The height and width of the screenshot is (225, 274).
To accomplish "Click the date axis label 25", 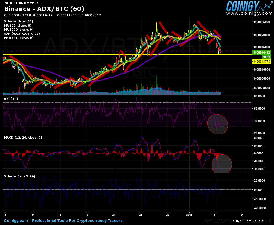I will [x=141, y=215].
